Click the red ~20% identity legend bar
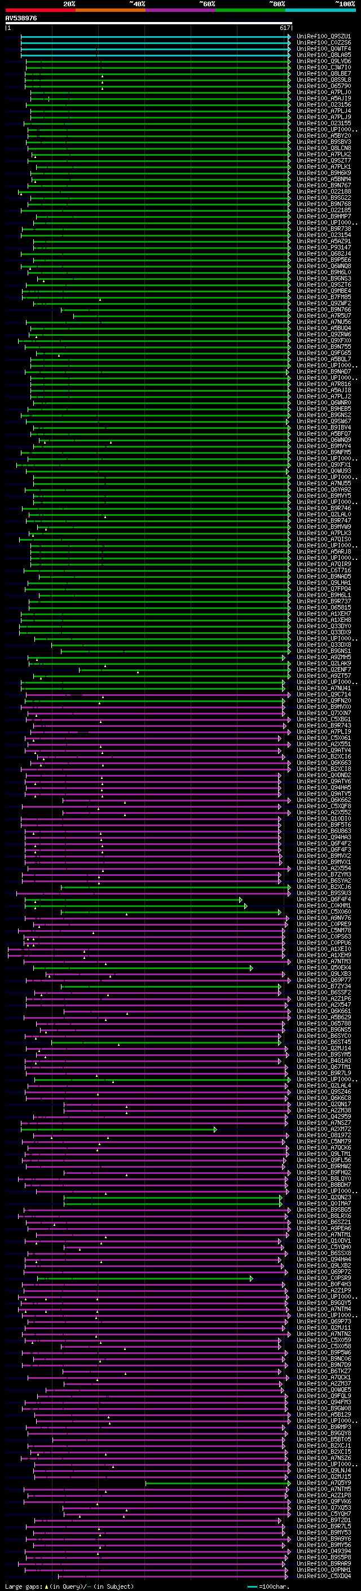The image size is (361, 1591). click(x=40, y=10)
